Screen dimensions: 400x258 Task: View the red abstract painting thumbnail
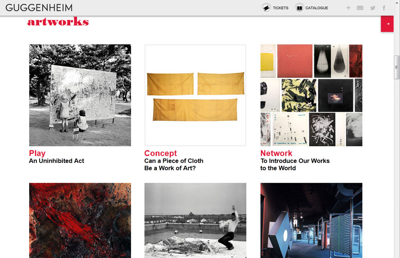pos(80,220)
